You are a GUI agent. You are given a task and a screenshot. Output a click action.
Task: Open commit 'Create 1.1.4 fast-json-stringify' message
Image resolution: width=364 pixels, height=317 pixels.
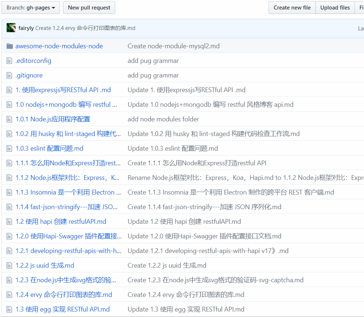point(204,207)
